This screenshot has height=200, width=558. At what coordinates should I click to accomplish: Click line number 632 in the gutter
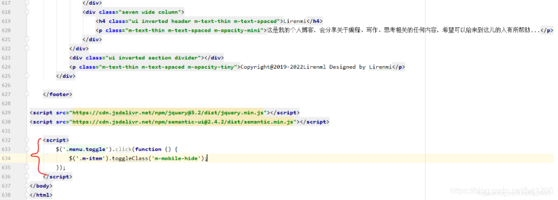6,141
